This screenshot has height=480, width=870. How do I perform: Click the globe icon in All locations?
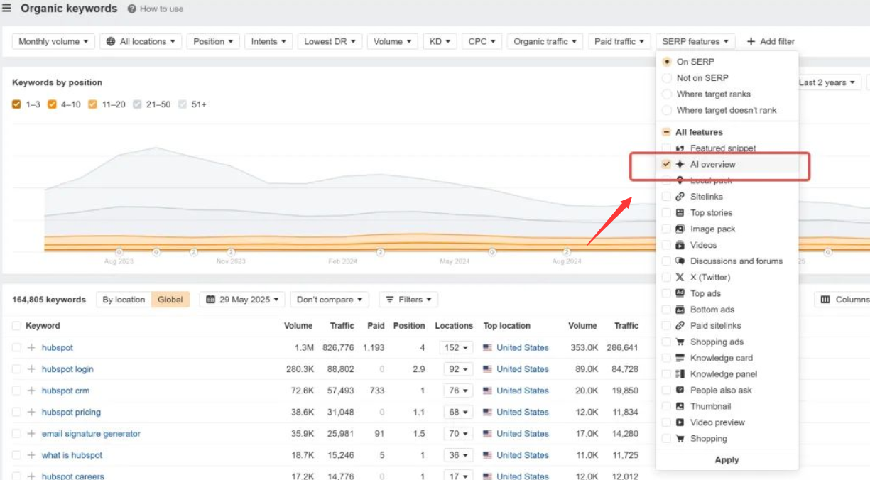(111, 41)
